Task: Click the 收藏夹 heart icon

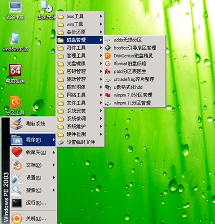Action: point(17,153)
